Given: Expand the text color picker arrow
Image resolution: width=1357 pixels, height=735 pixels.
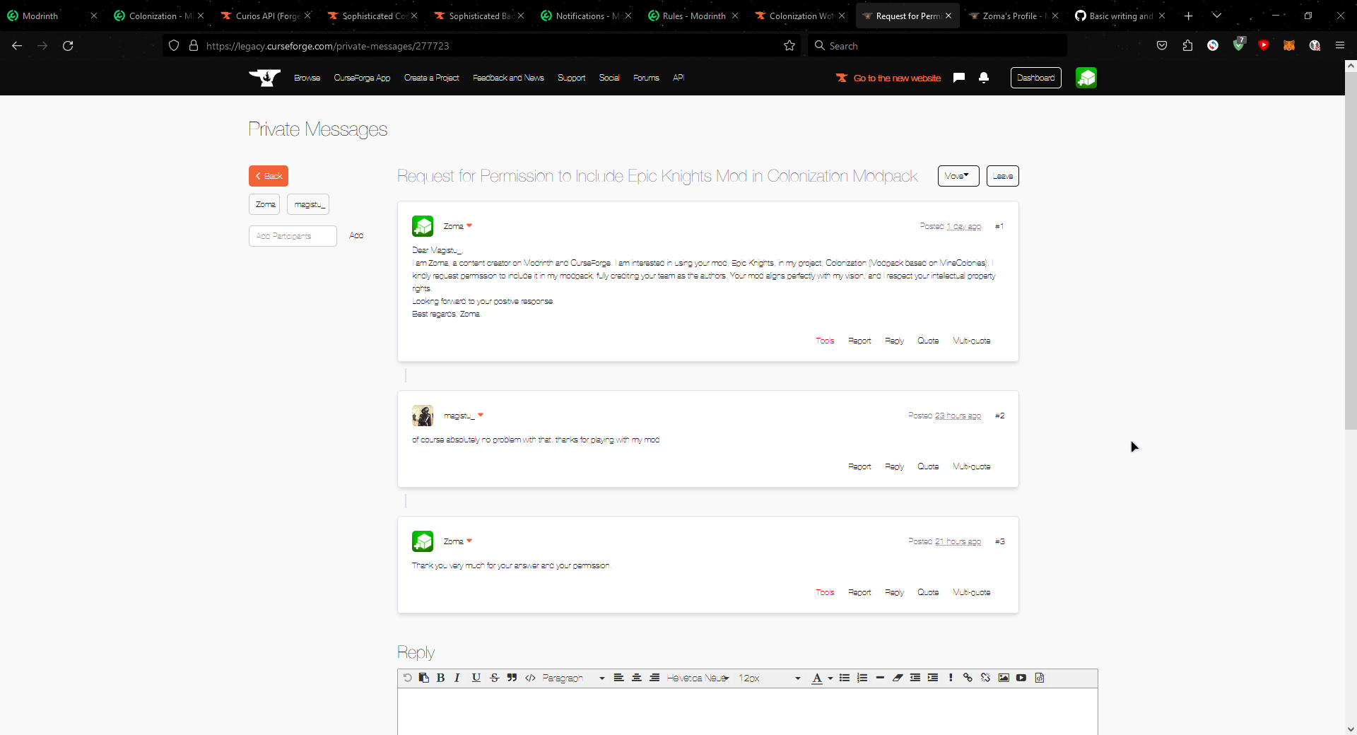Looking at the screenshot, I should [830, 678].
